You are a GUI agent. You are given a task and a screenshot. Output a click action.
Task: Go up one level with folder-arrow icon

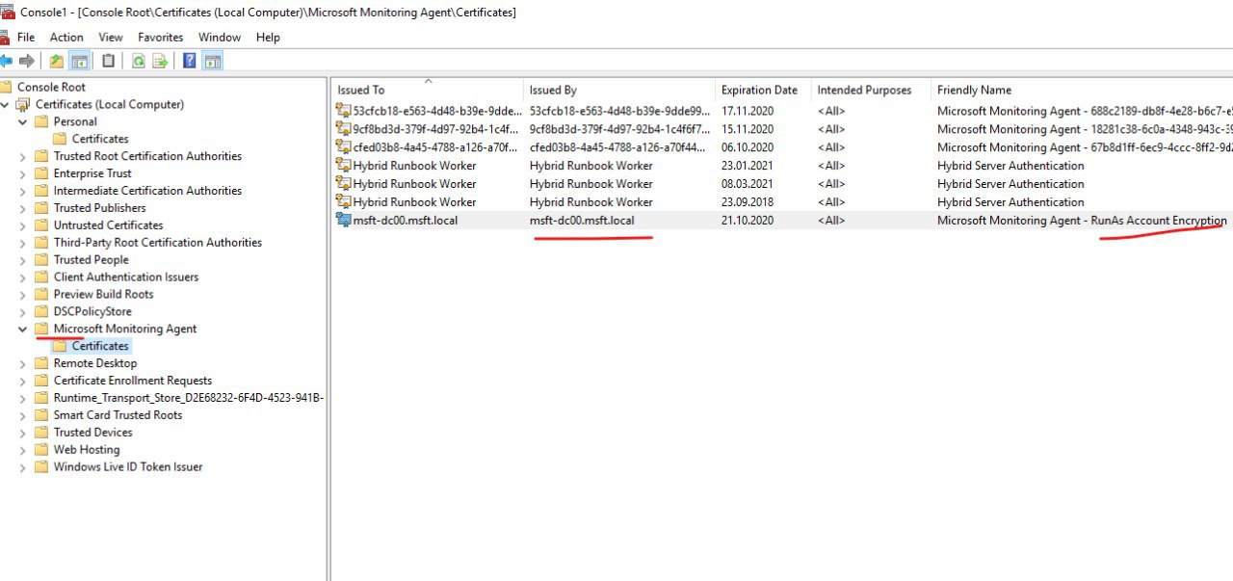57,61
